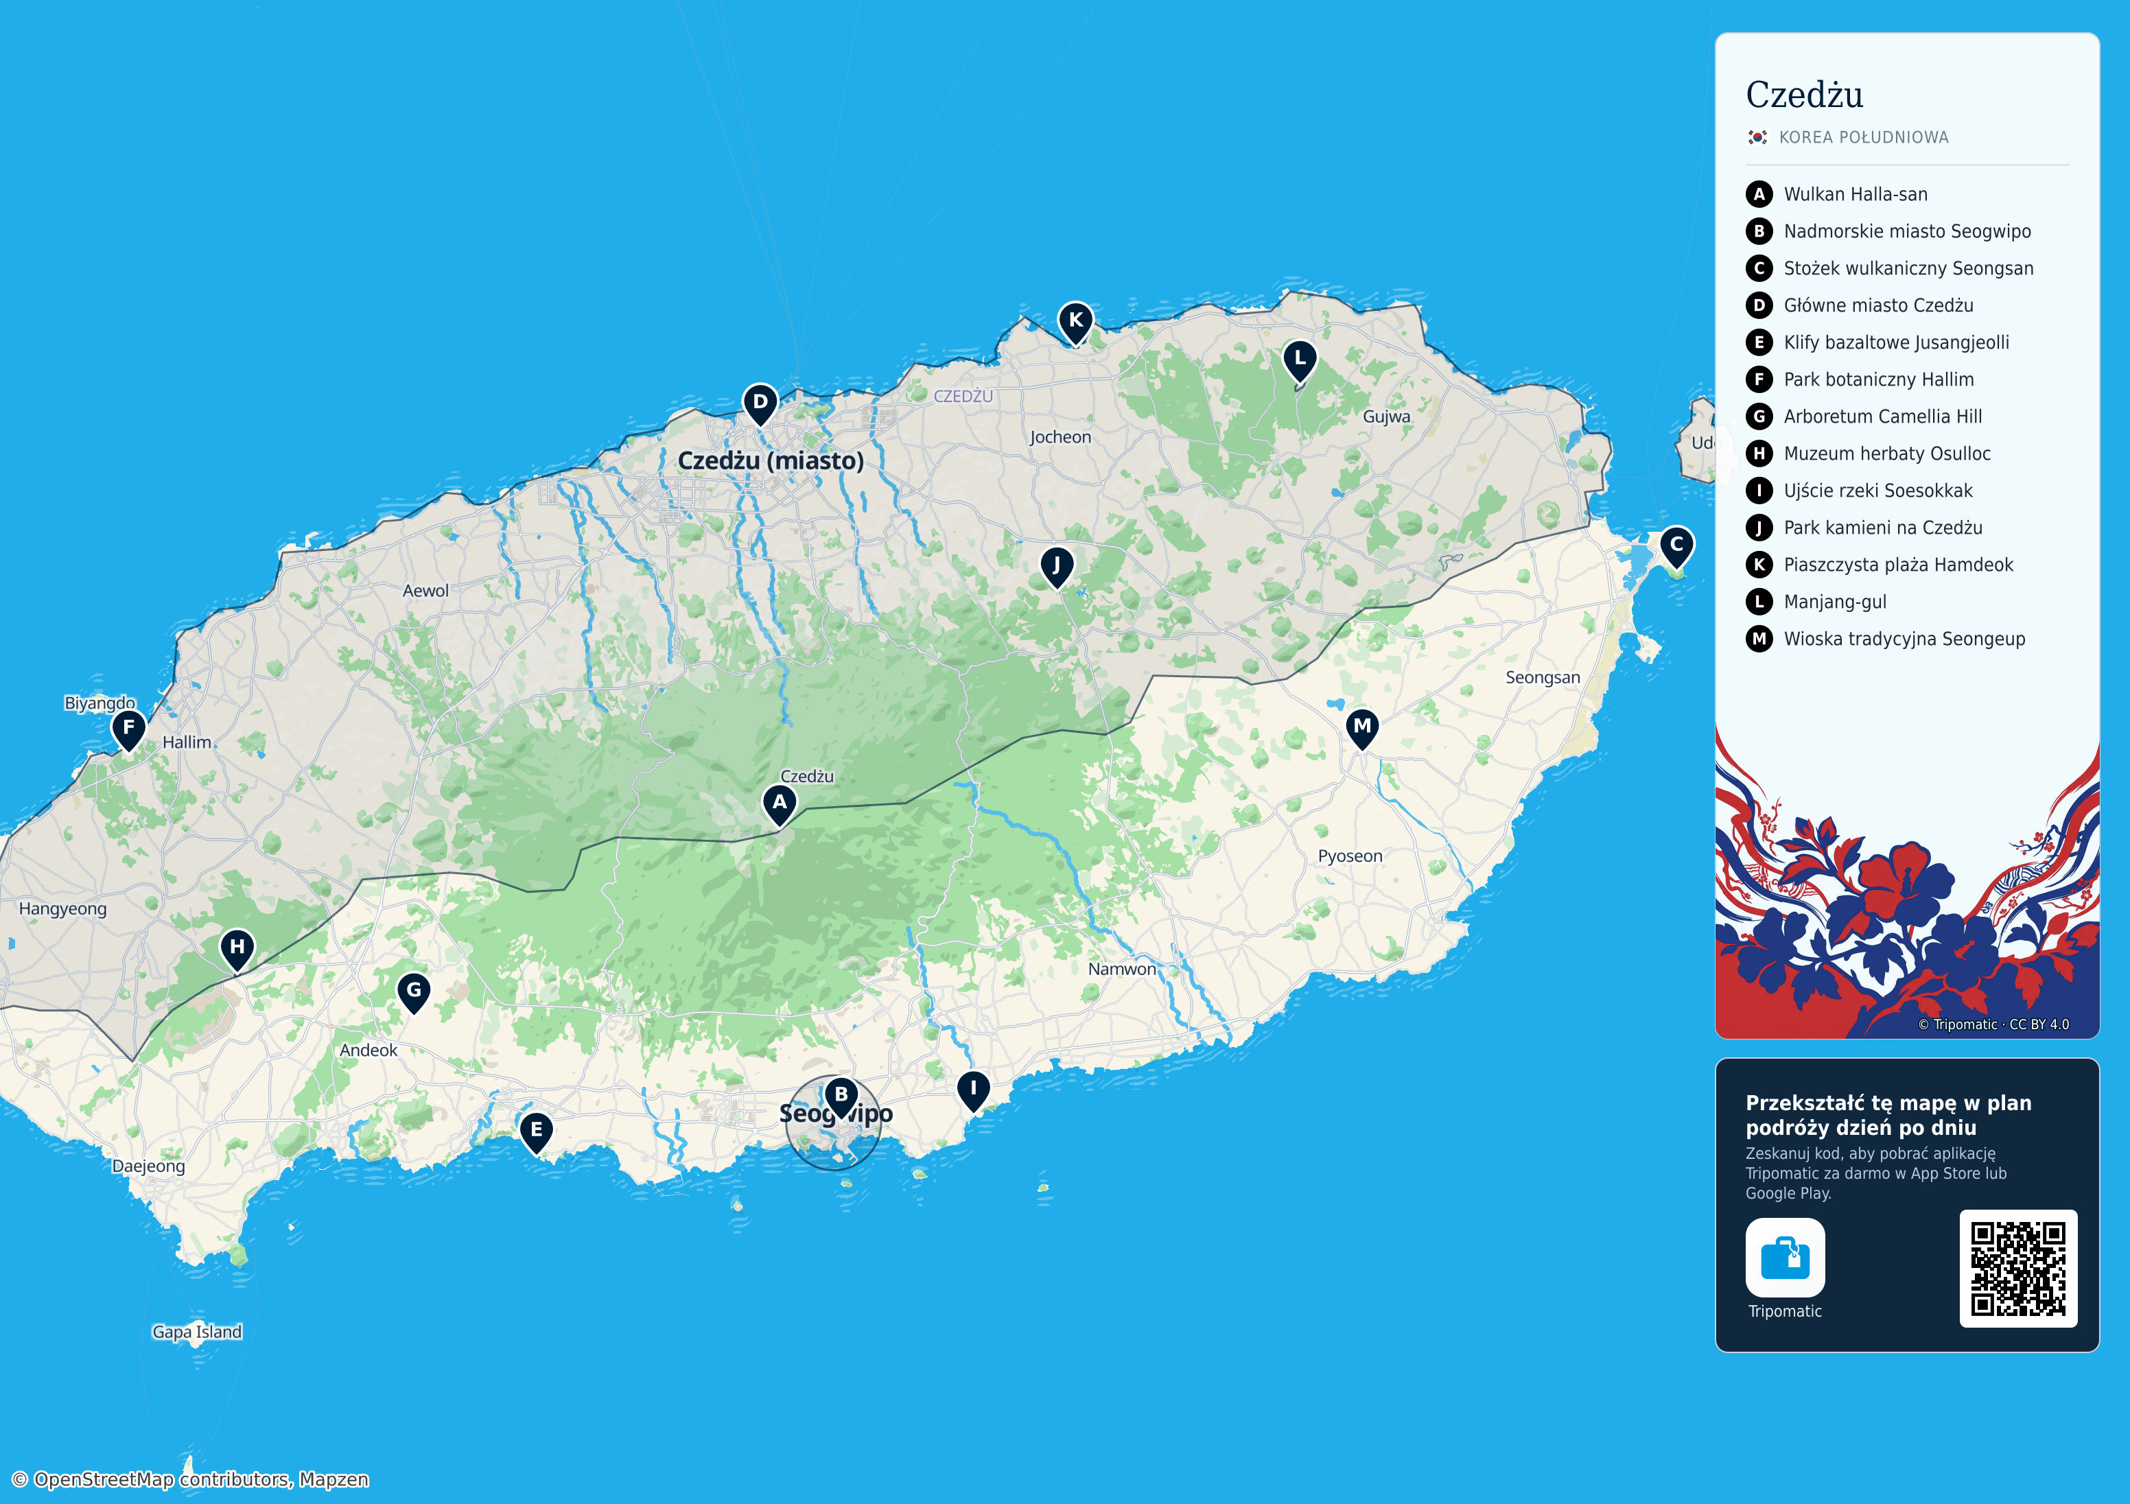The width and height of the screenshot is (2130, 1504).
Task: Click the Tripomatic CC BY 4.0 credit
Action: click(x=1993, y=1024)
